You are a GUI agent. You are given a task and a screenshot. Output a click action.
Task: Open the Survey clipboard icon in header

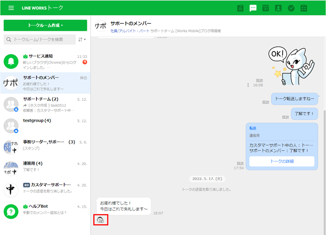point(304,8)
